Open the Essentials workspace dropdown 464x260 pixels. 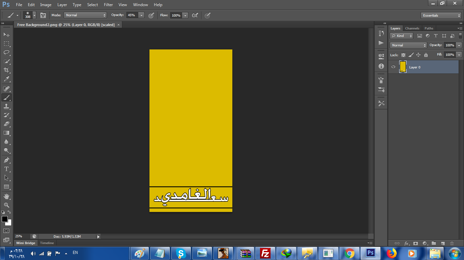441,16
